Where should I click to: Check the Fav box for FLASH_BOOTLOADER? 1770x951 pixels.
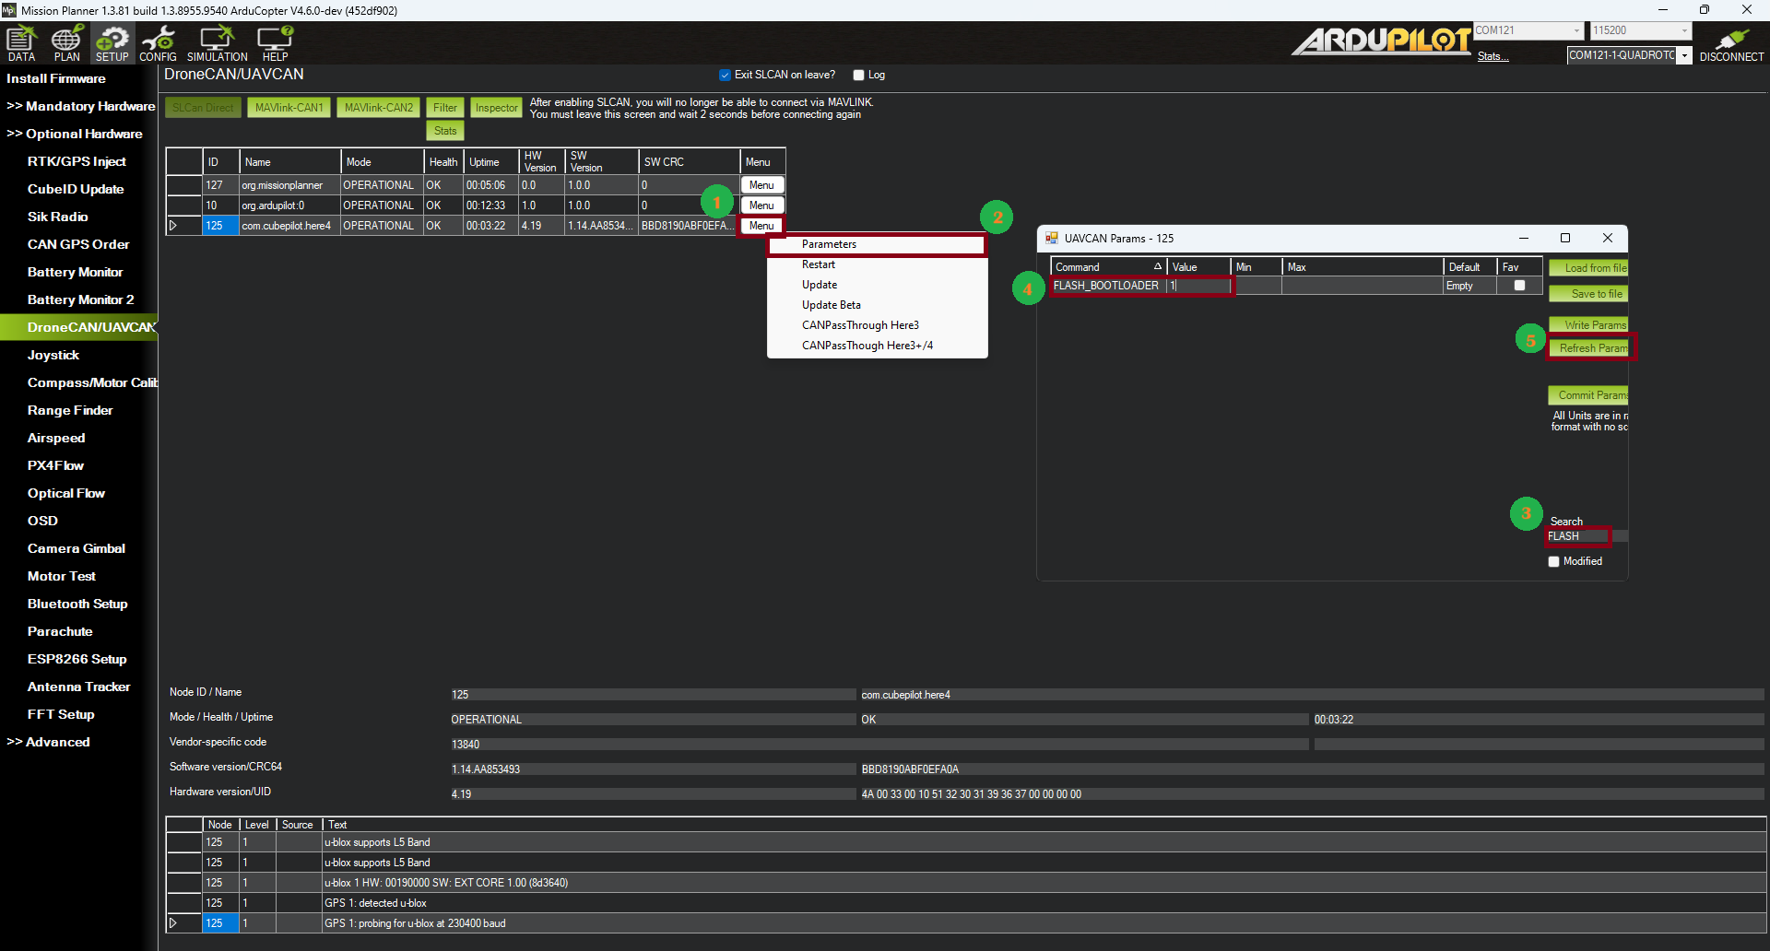tap(1519, 286)
